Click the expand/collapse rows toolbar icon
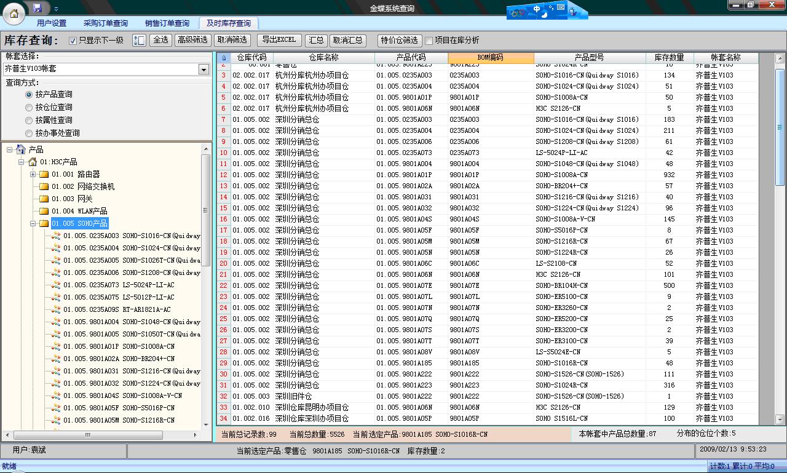Screen dimensions: 787x473 pos(139,40)
